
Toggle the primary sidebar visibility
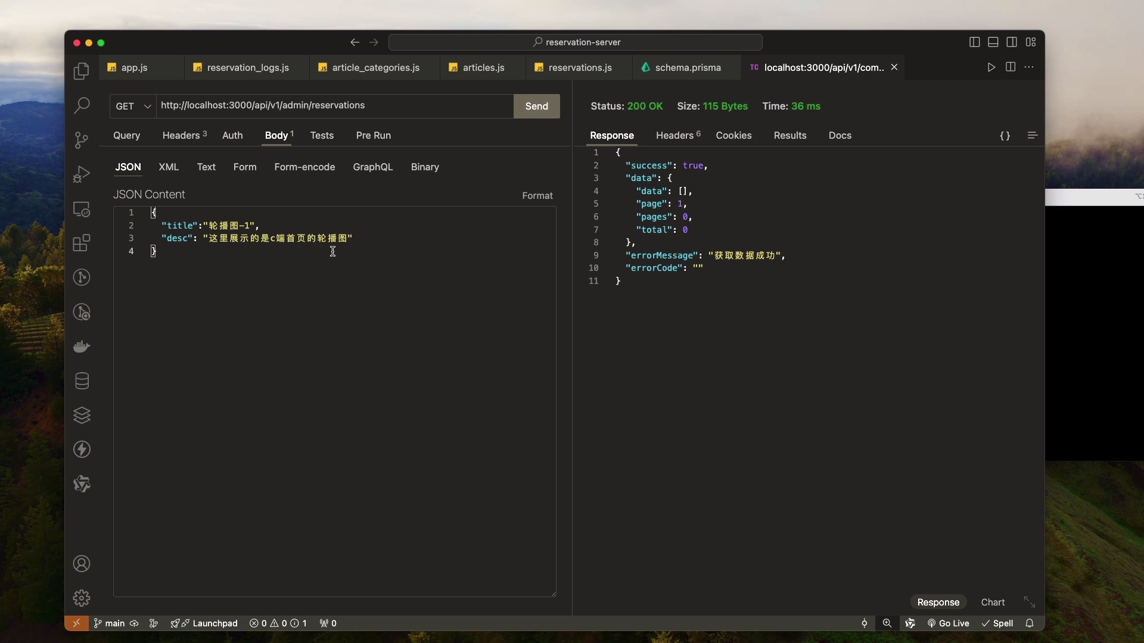(974, 42)
